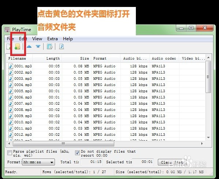Viewport: 219px width, 179px height.
Task: Select the music icon of 0011.mp3
Action: [x=11, y=128]
